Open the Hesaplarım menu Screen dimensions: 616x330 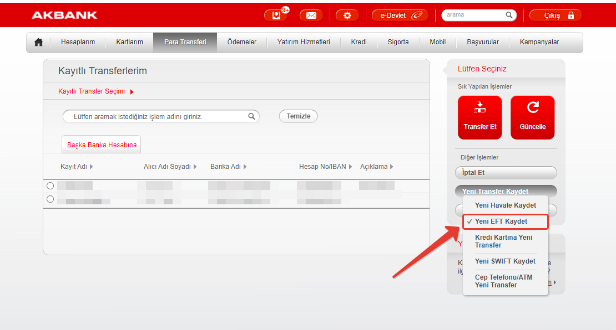pyautogui.click(x=78, y=42)
